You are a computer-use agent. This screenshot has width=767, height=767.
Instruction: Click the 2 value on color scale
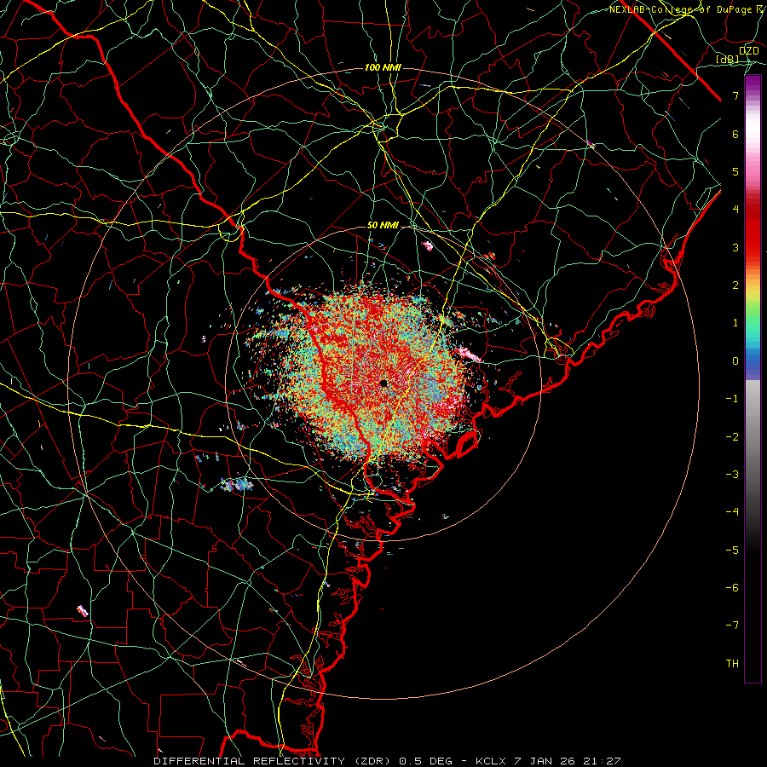pos(735,285)
